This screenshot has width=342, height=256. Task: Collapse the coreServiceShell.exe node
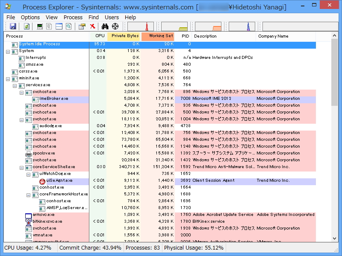tap(21, 167)
